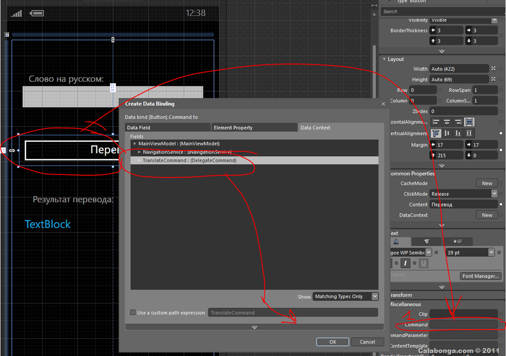The height and width of the screenshot is (356, 506).
Task: Click the grid layout icon at the designer's top-left
Action: [x=7, y=35]
